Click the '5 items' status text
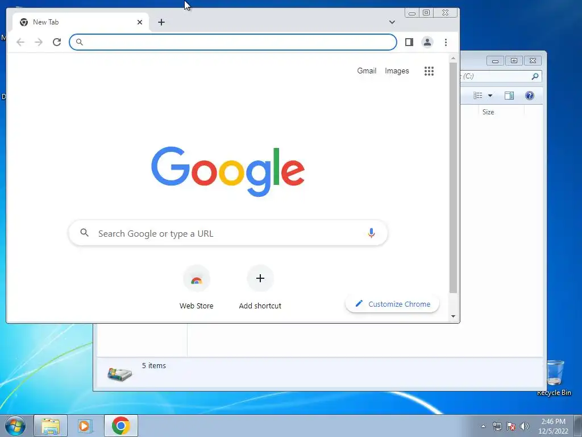Screen dimensions: 582x437 point(154,366)
